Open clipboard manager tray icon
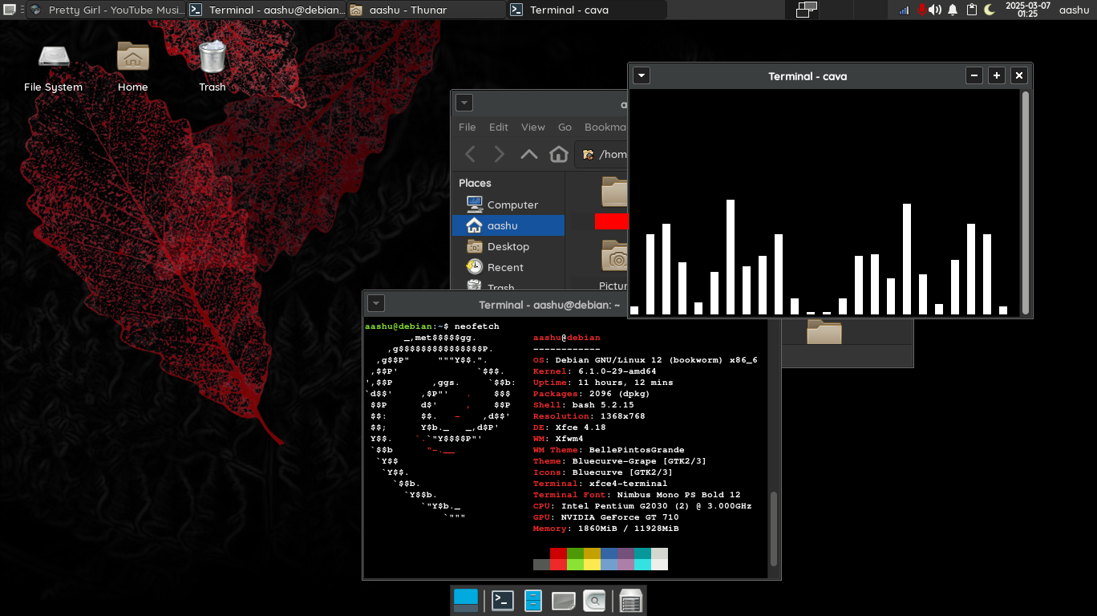 click(x=971, y=10)
